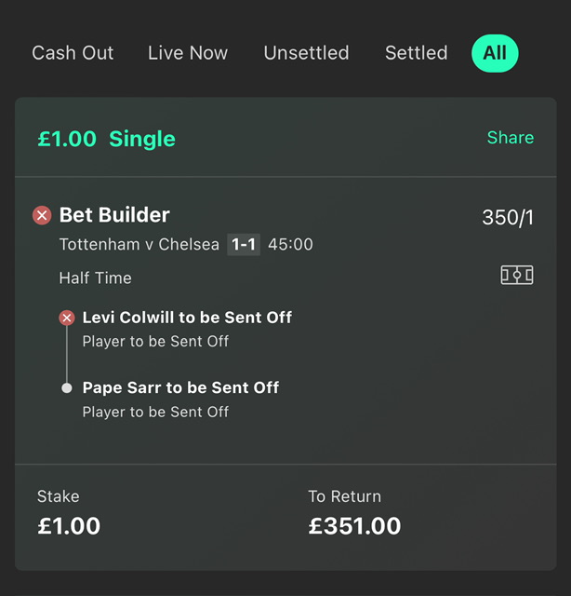Select the highlighted All filter pill
The width and height of the screenshot is (571, 596).
[x=495, y=53]
